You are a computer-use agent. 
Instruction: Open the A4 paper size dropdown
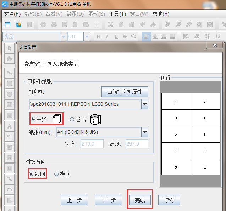pos(144,132)
